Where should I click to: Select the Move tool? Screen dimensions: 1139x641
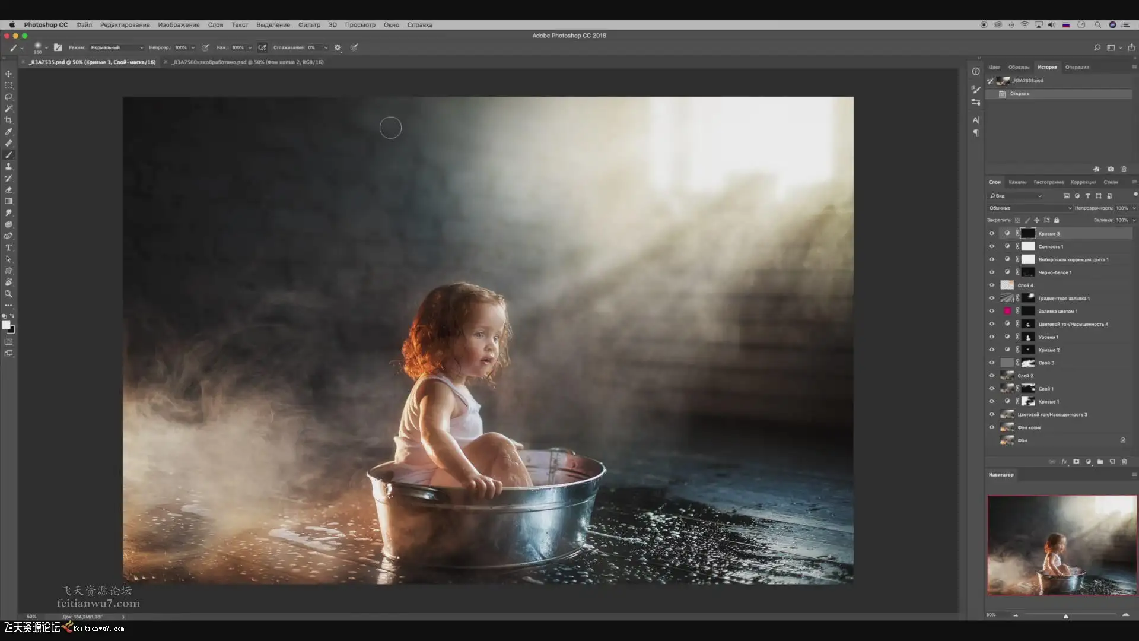(8, 74)
